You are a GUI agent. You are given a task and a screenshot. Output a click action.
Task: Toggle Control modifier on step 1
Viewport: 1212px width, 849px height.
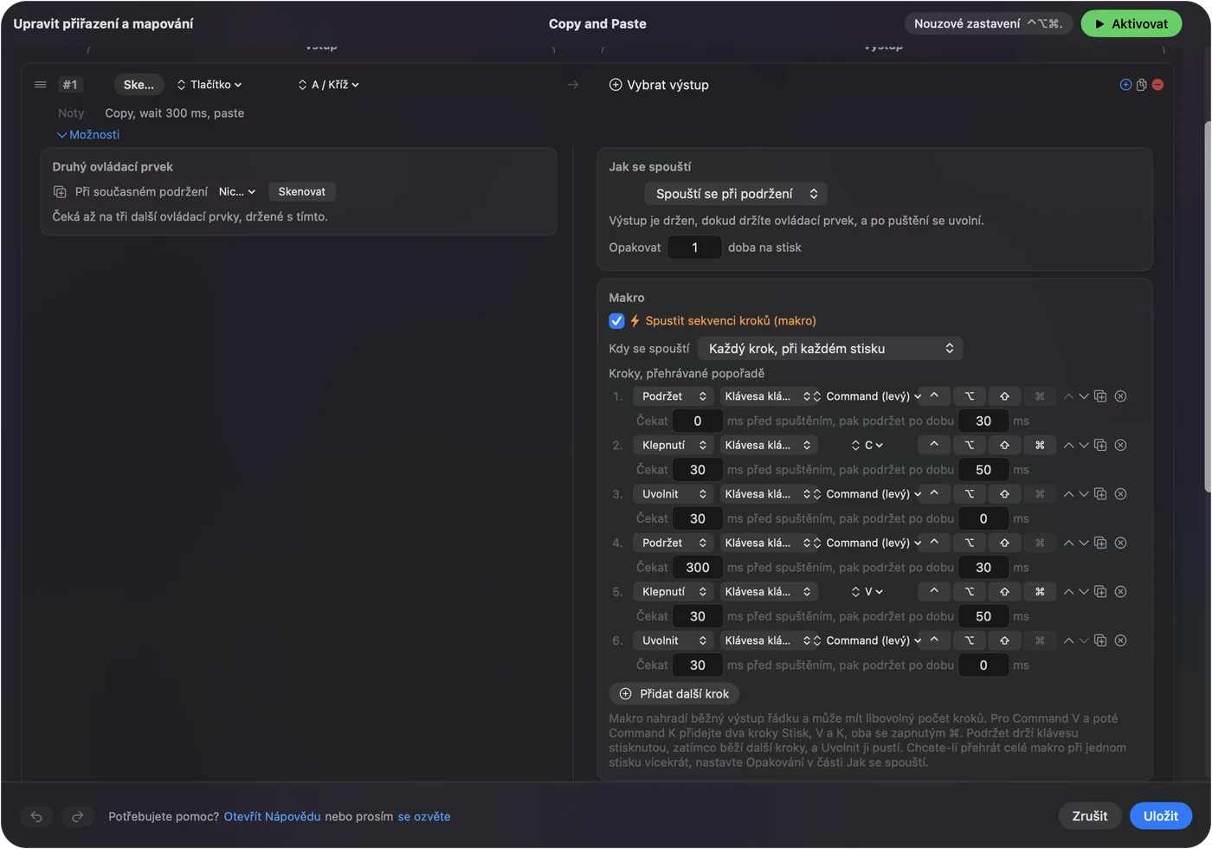[x=934, y=396]
